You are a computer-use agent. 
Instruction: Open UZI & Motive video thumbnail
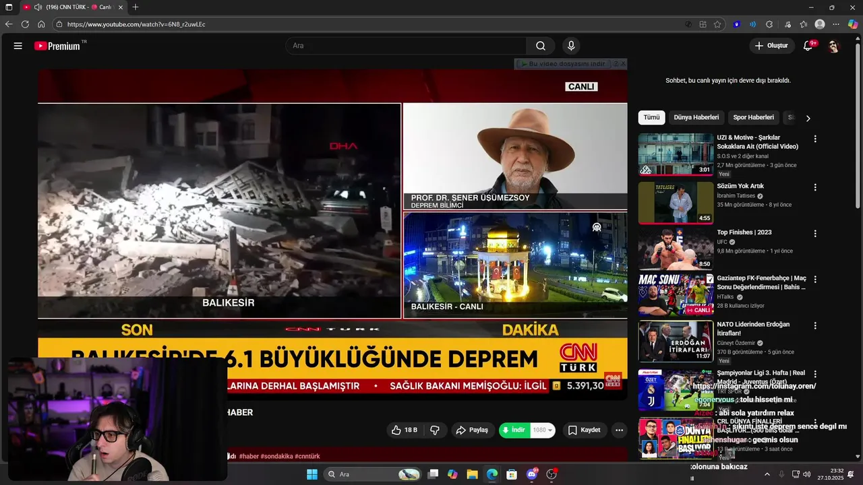pos(676,154)
